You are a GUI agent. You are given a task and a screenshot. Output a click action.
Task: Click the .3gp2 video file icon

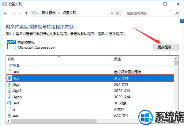tap(10, 91)
